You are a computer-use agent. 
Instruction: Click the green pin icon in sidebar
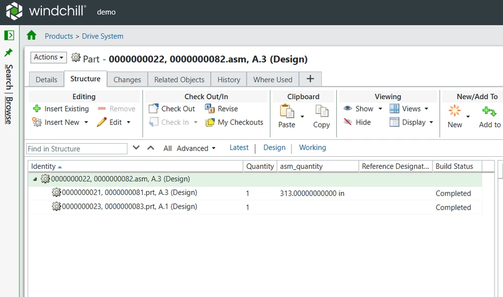pyautogui.click(x=9, y=52)
